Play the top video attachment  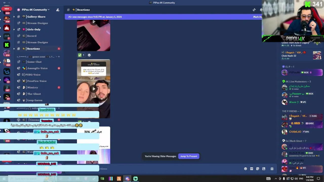point(94,22)
